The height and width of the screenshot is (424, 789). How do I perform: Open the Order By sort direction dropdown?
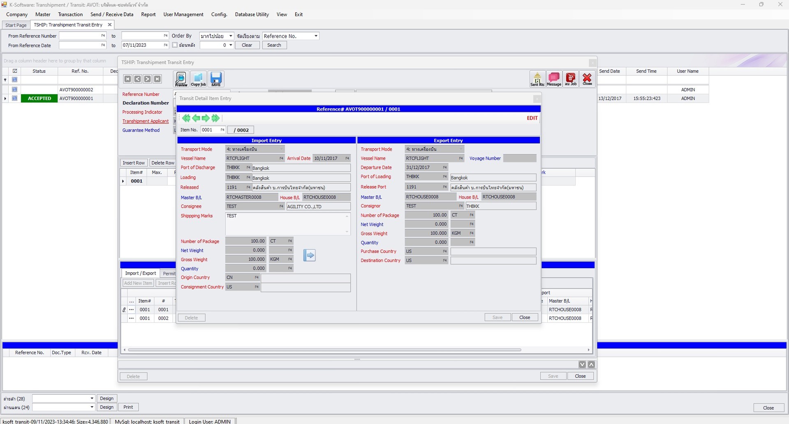click(x=231, y=36)
